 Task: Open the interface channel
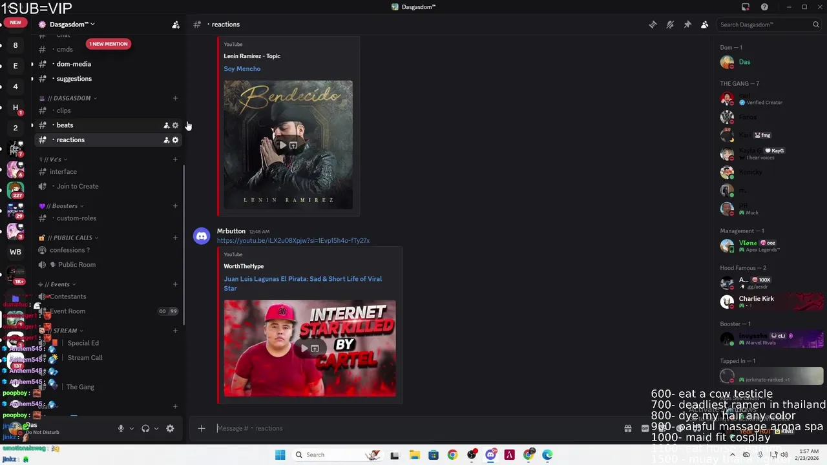(x=63, y=172)
